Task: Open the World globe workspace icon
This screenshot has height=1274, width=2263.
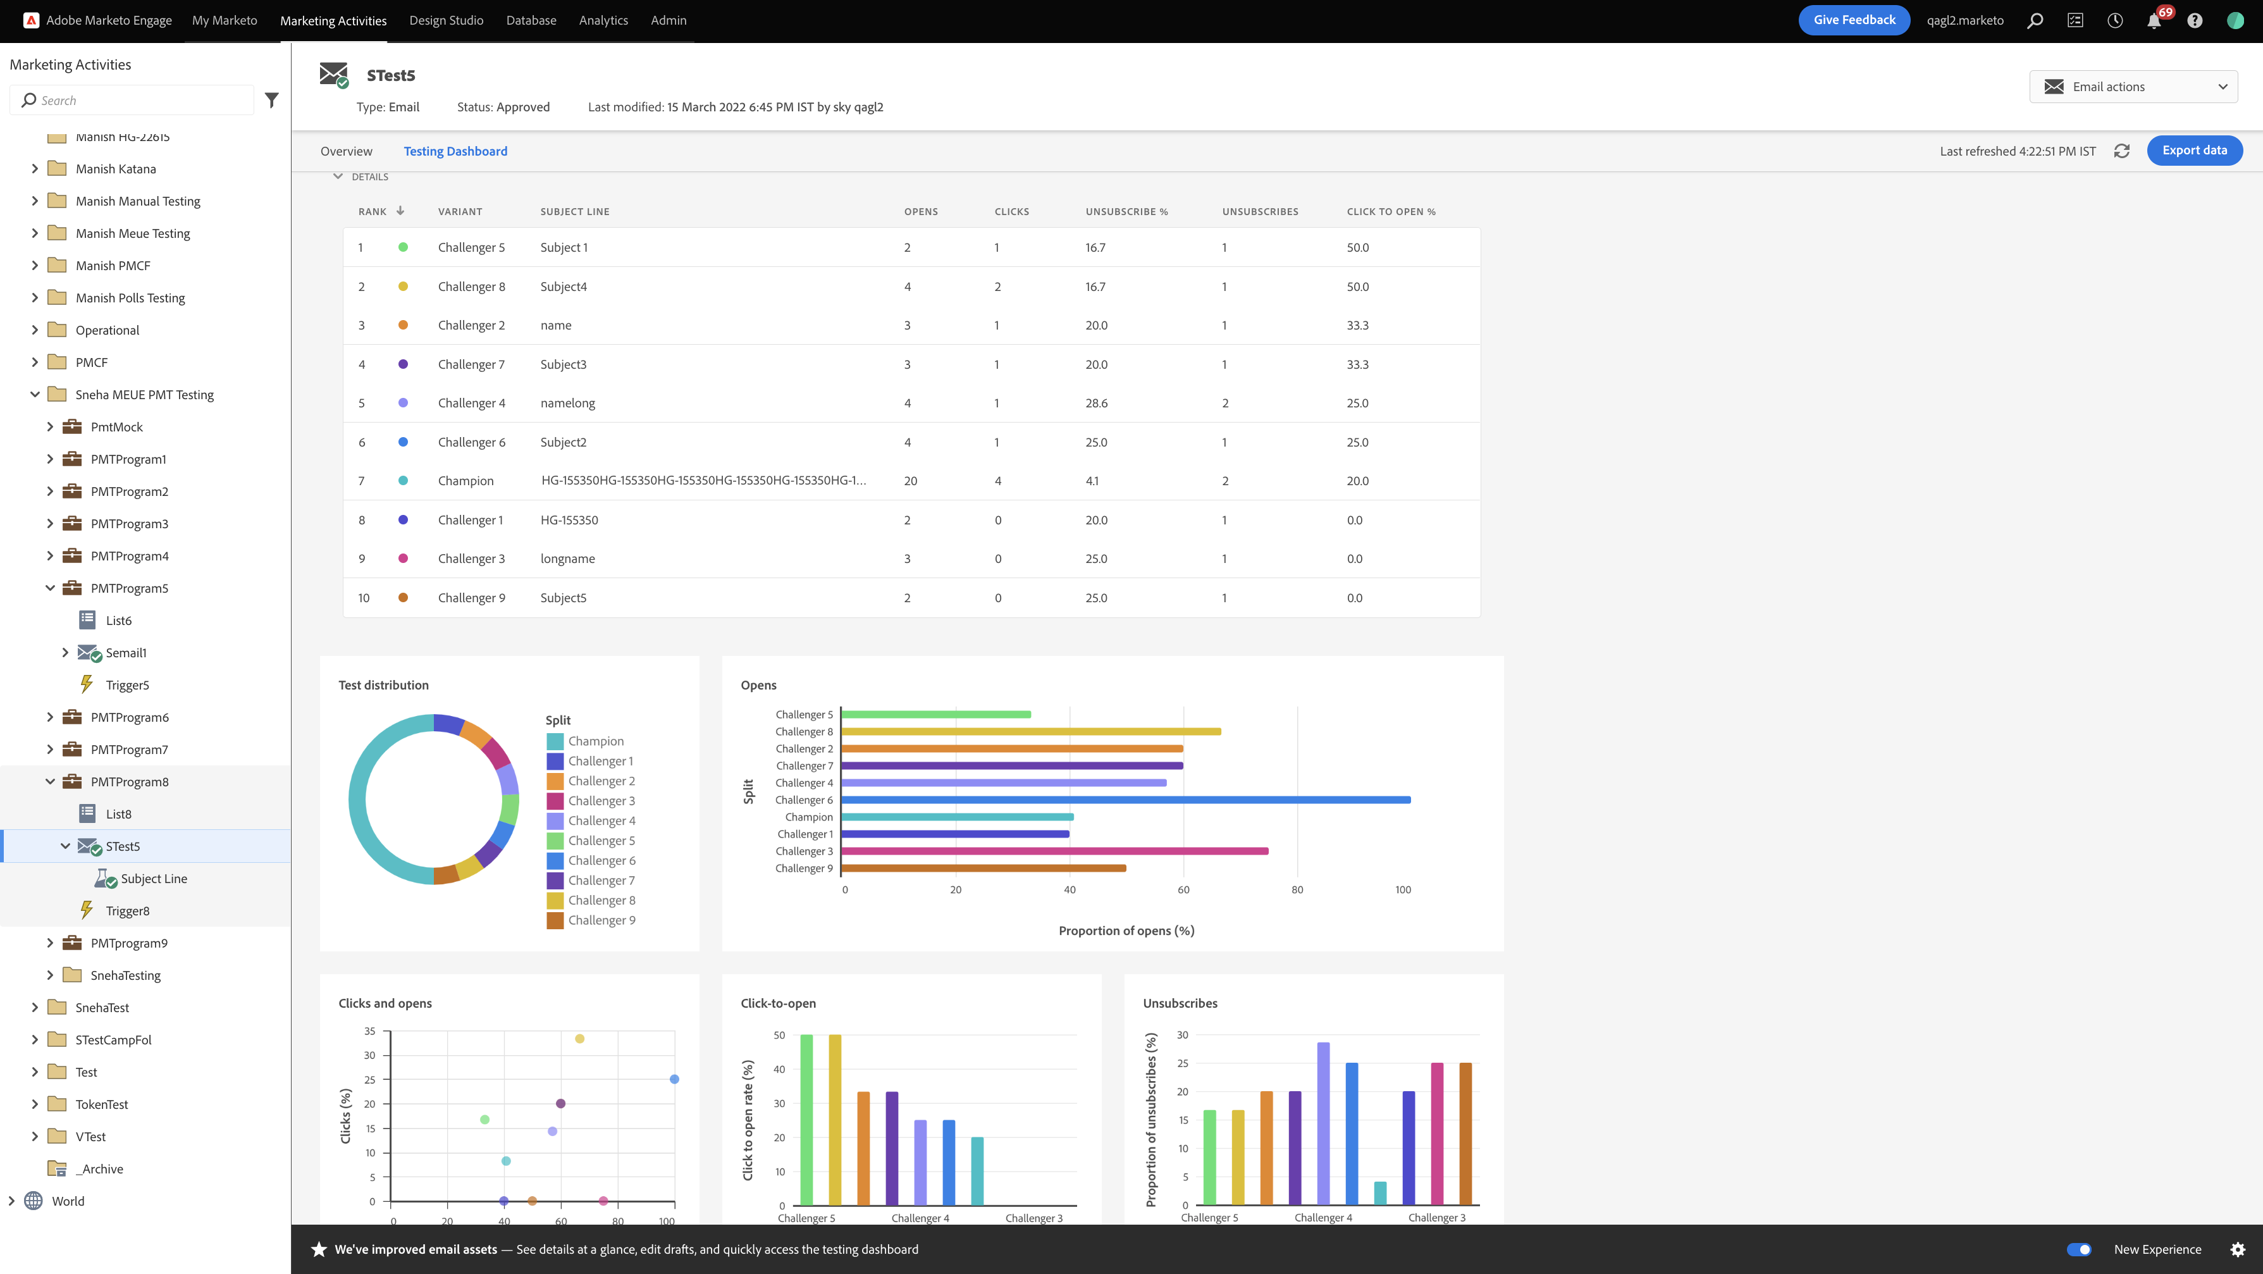Action: pyautogui.click(x=34, y=1201)
